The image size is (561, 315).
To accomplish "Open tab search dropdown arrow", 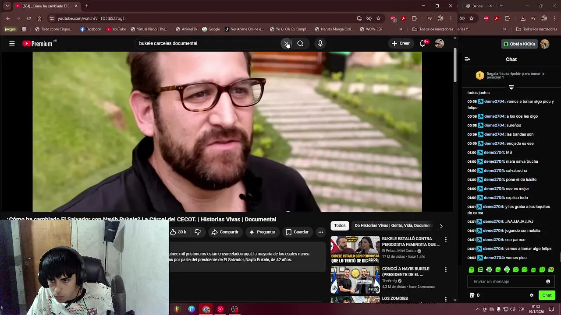I will (7, 6).
